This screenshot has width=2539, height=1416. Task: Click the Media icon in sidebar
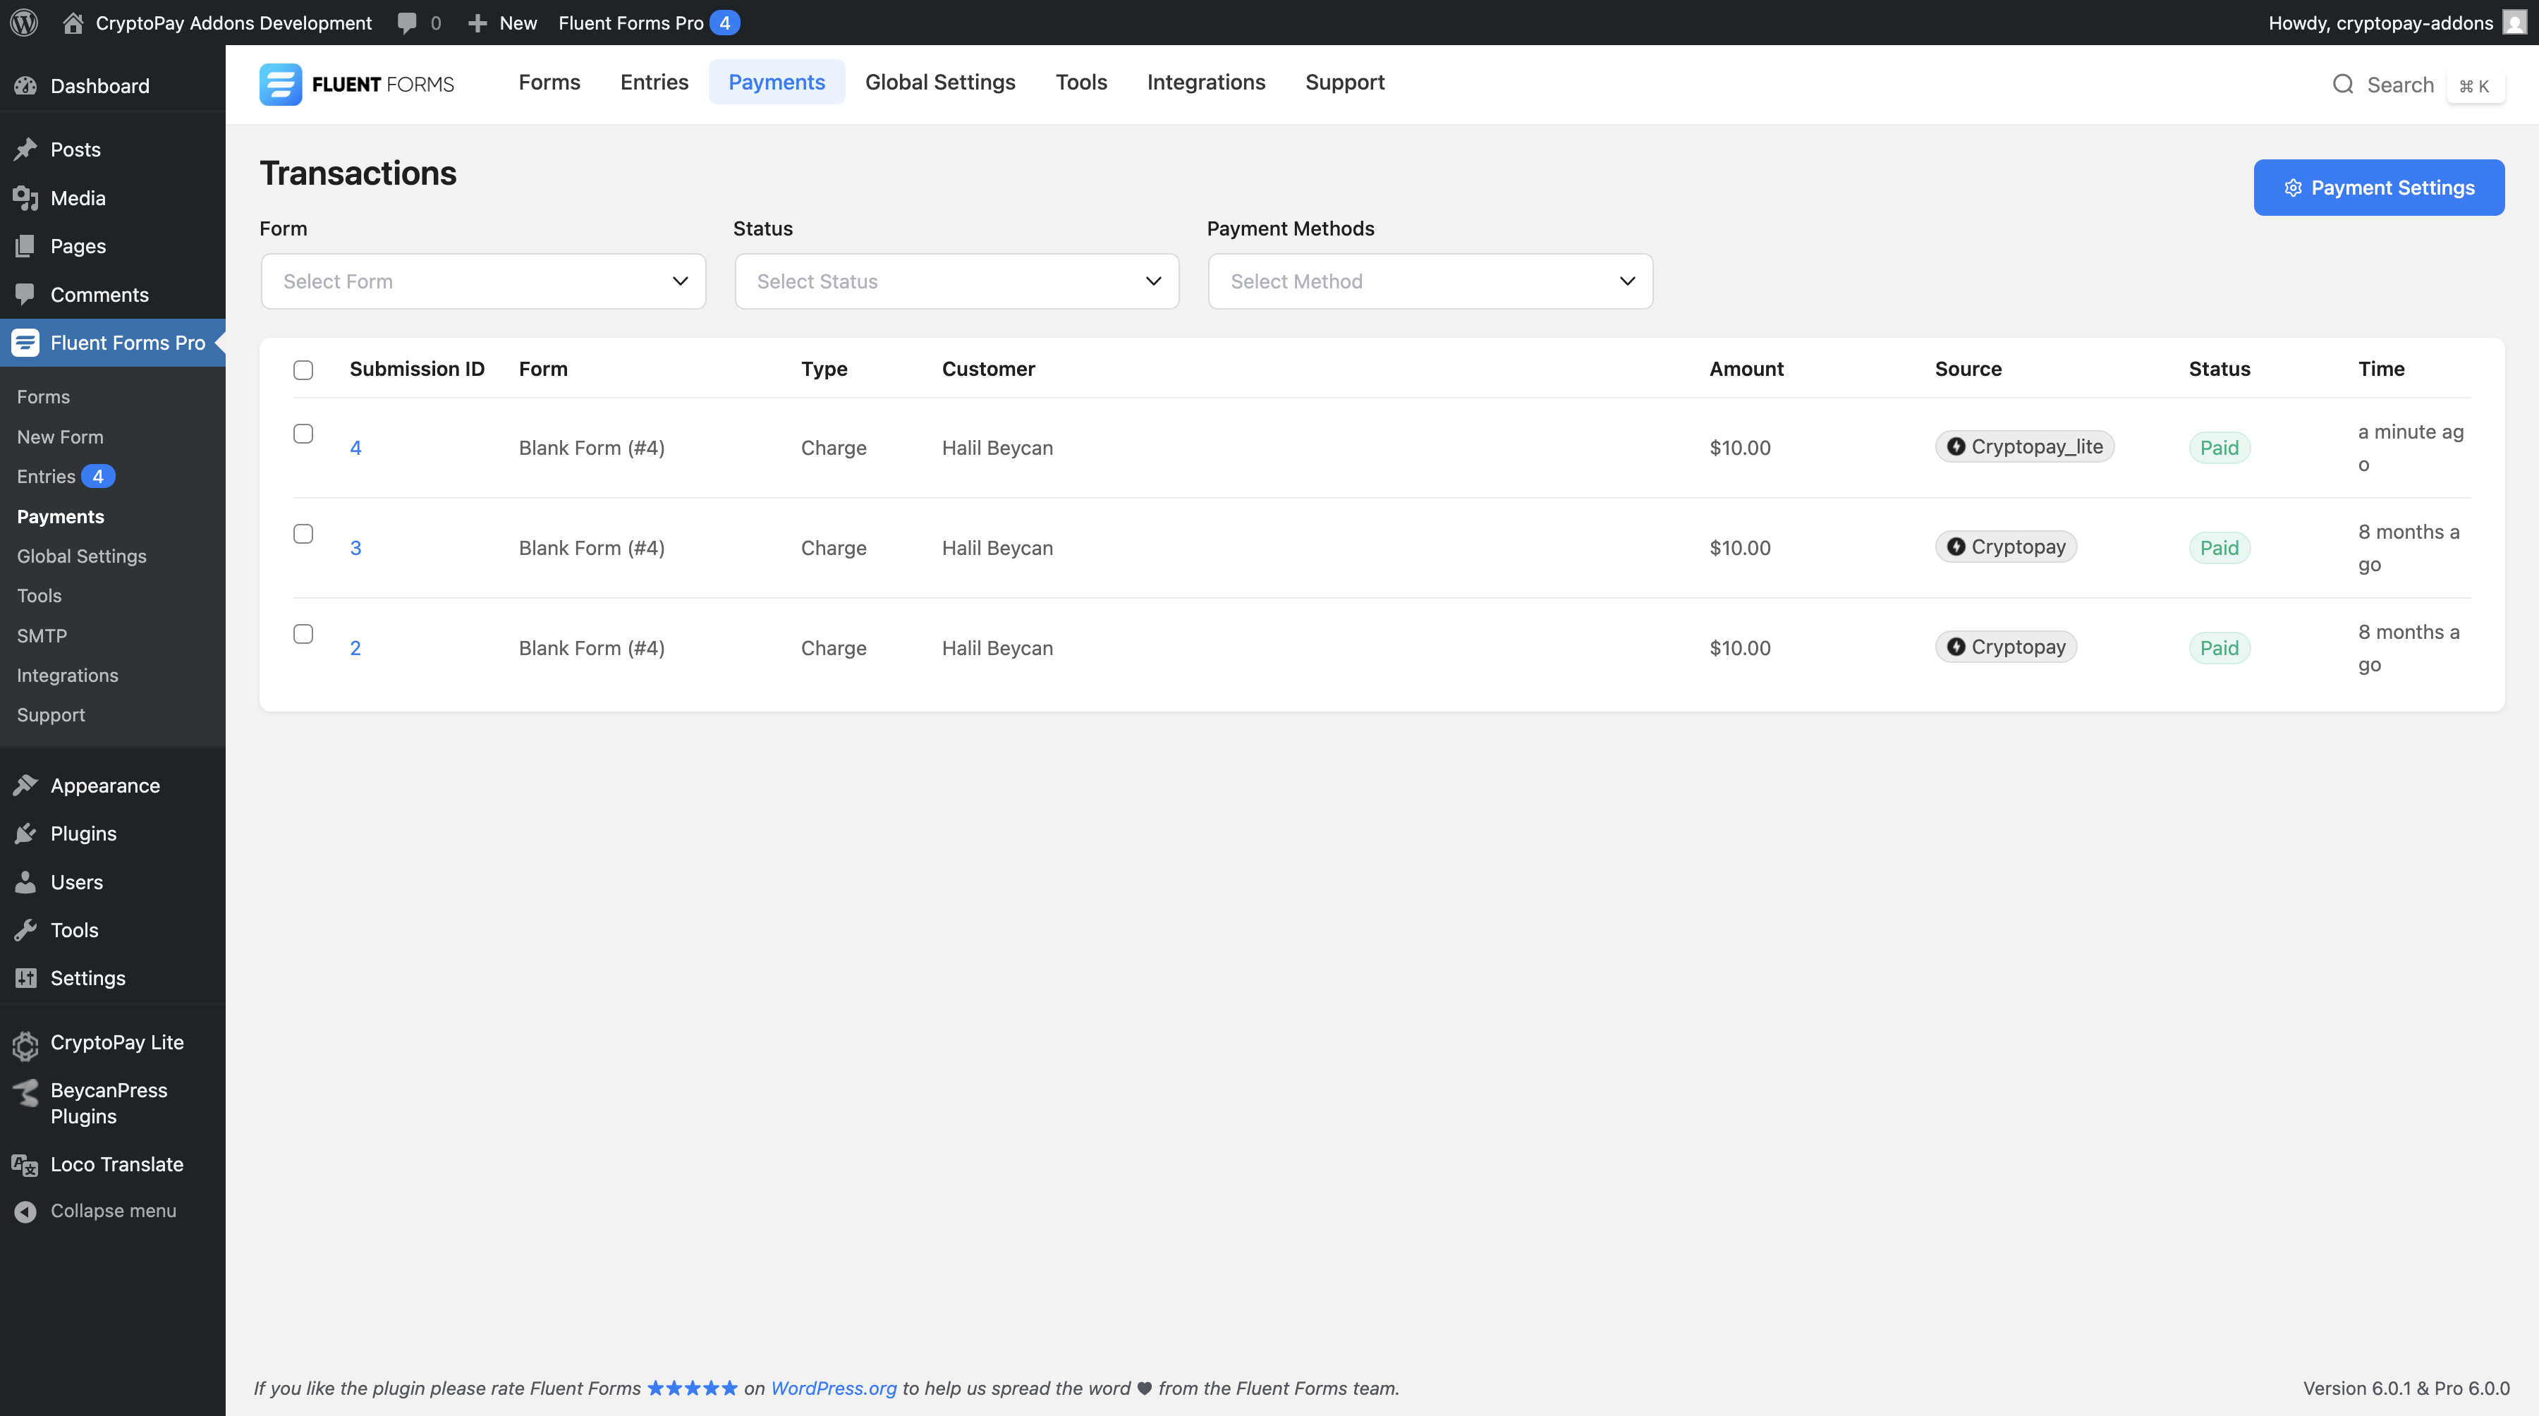[x=25, y=198]
